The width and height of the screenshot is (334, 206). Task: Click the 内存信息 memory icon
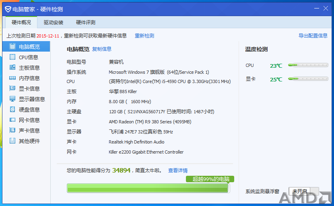click(12, 78)
